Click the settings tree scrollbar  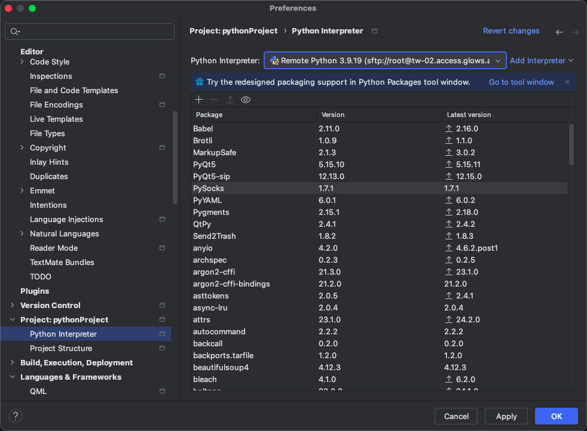[175, 158]
